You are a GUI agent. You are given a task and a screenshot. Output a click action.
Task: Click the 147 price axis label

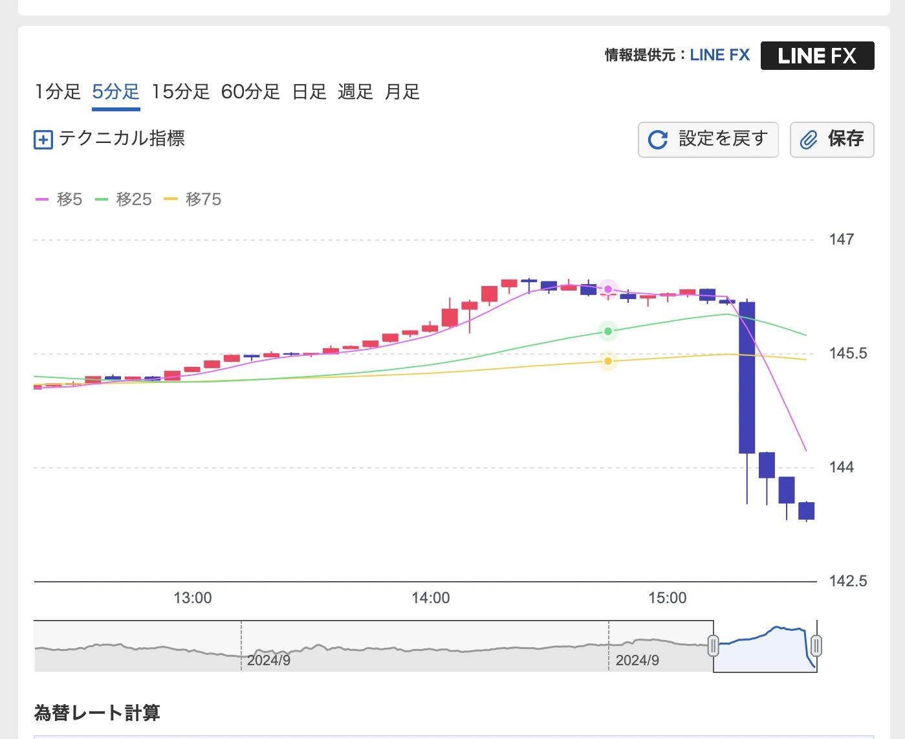point(842,239)
